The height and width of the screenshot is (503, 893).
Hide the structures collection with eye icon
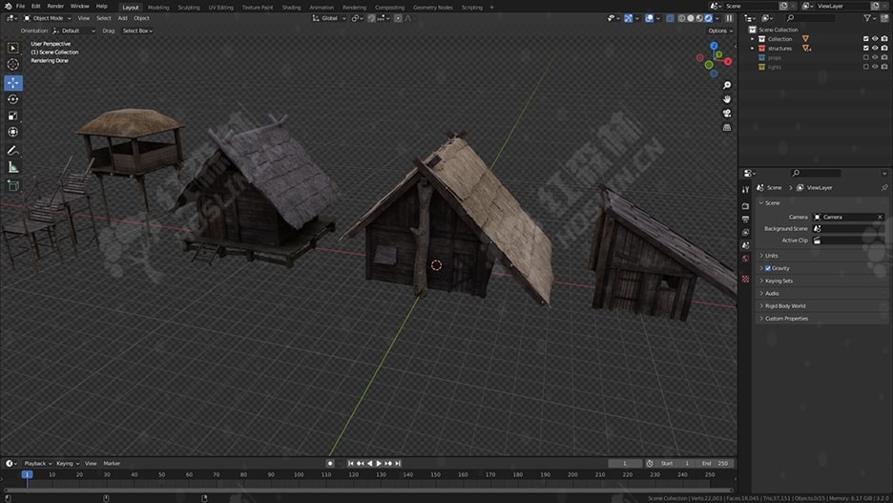[x=875, y=48]
